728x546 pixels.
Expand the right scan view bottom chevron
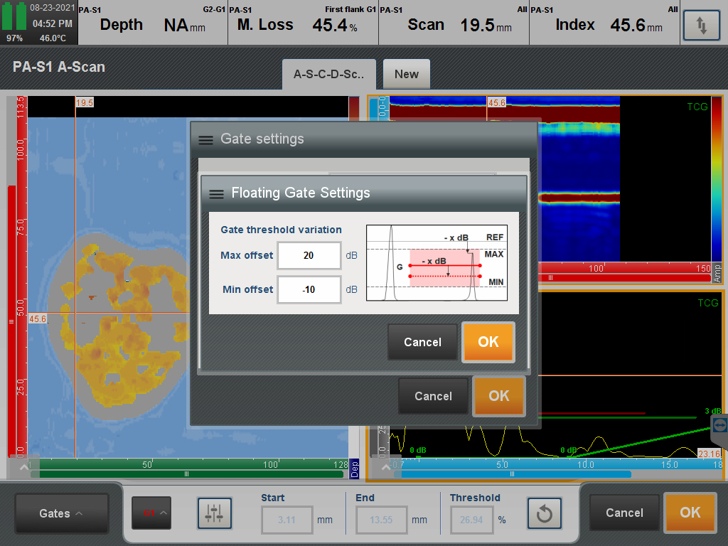coord(386,467)
